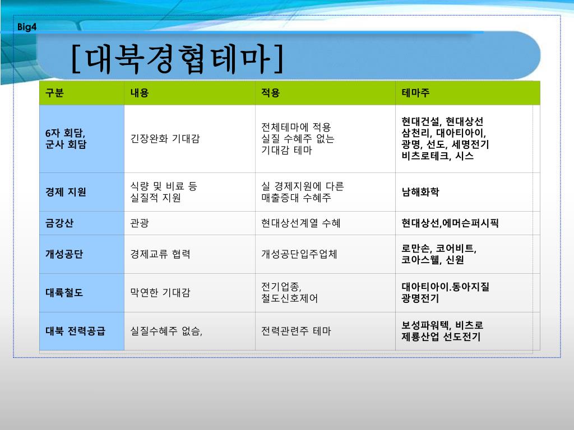Click the 실질수혜주 없슴 cell
The width and height of the screenshot is (574, 430).
(x=189, y=331)
